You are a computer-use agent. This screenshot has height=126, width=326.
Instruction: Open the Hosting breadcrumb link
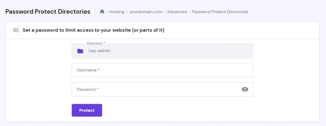point(117,12)
